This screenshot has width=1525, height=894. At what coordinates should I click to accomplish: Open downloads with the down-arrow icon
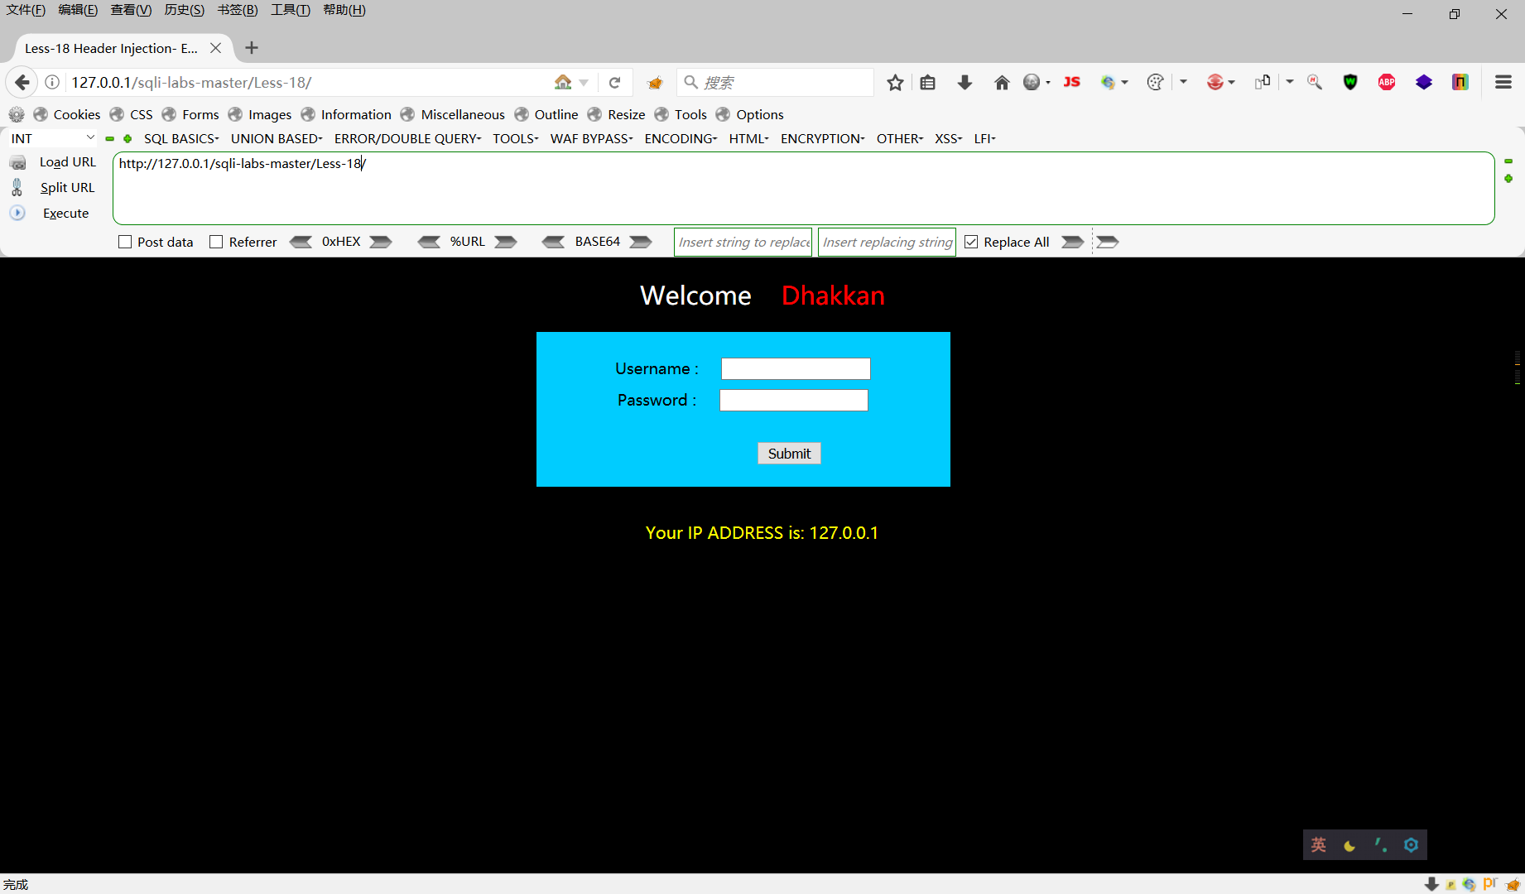(965, 82)
